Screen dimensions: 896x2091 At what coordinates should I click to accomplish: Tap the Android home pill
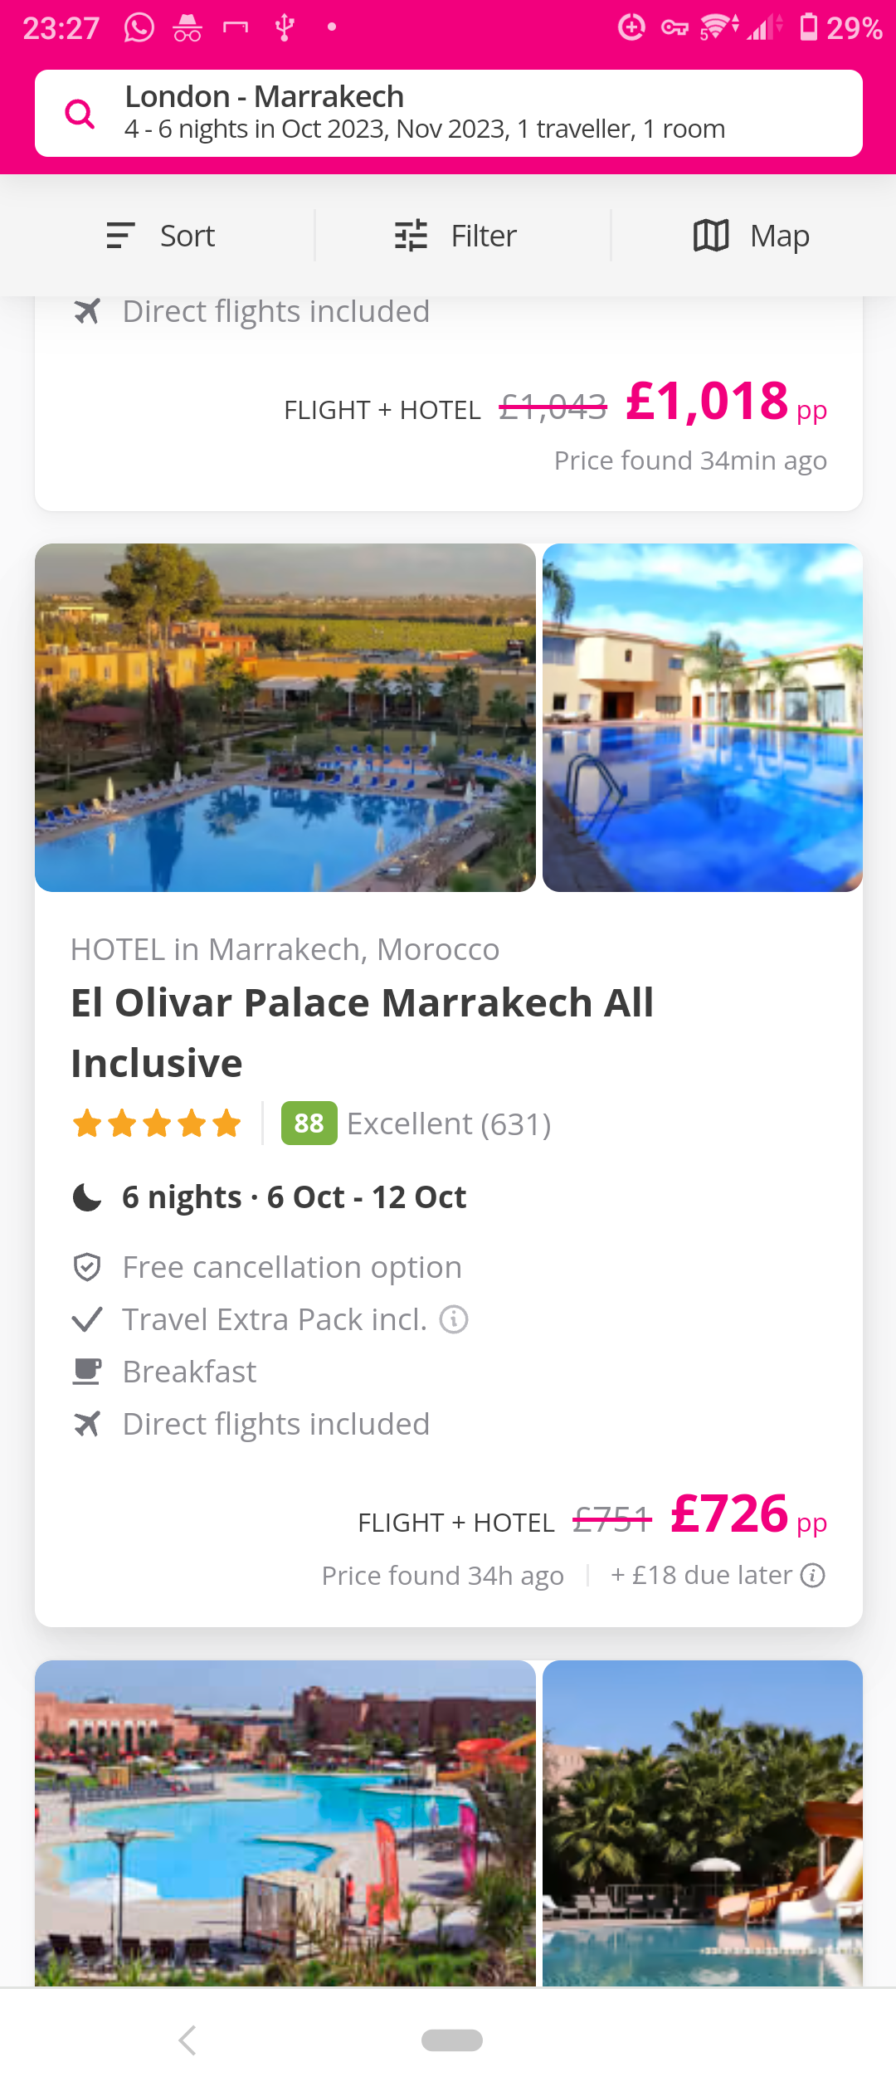452,2040
